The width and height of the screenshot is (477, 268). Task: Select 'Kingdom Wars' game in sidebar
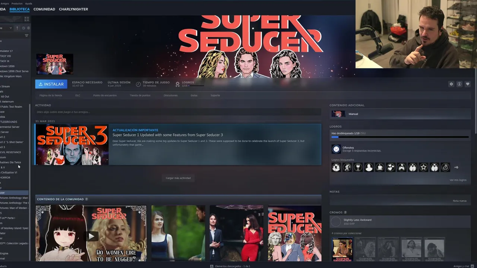(x=11, y=76)
